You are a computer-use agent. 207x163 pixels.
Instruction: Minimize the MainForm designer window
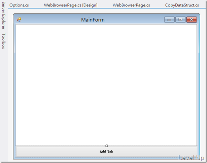point(169,20)
